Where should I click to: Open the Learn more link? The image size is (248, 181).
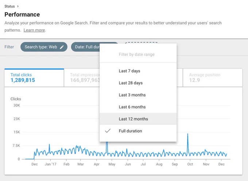pos(34,30)
